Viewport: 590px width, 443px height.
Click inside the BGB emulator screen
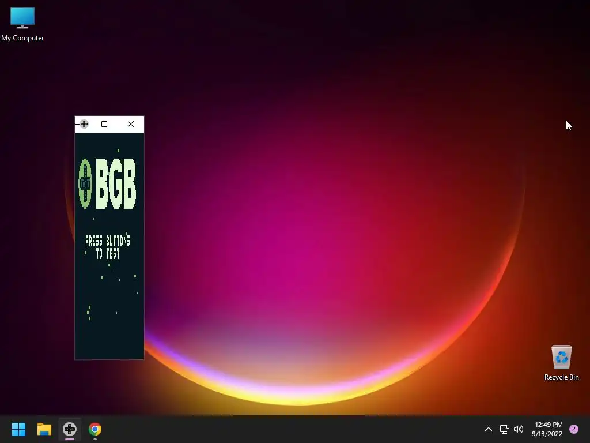click(109, 246)
